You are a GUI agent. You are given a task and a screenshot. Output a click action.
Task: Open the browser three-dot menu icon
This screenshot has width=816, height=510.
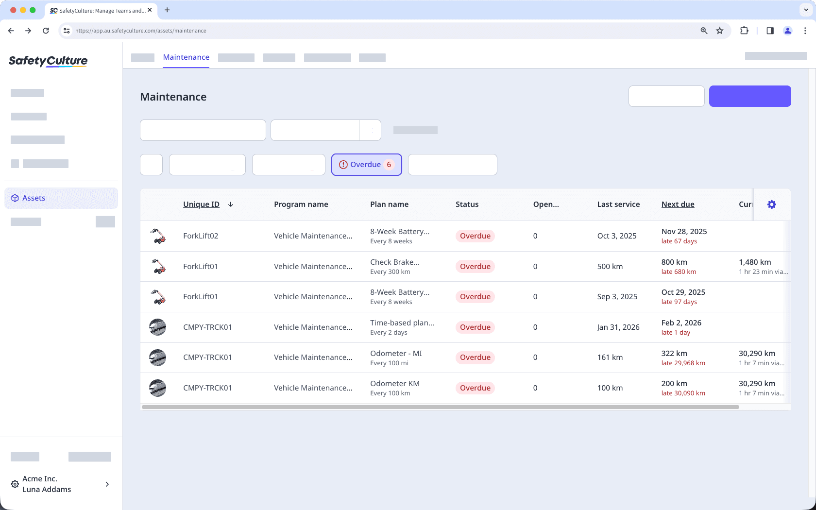[805, 30]
